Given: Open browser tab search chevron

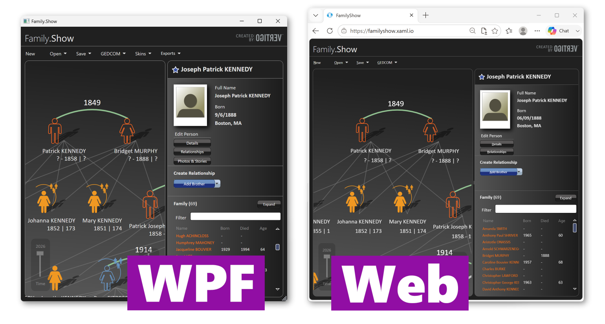Looking at the screenshot, I should pos(315,15).
